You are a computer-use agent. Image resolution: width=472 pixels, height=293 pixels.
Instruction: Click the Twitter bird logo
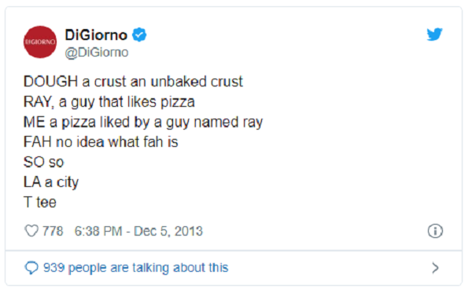click(434, 35)
